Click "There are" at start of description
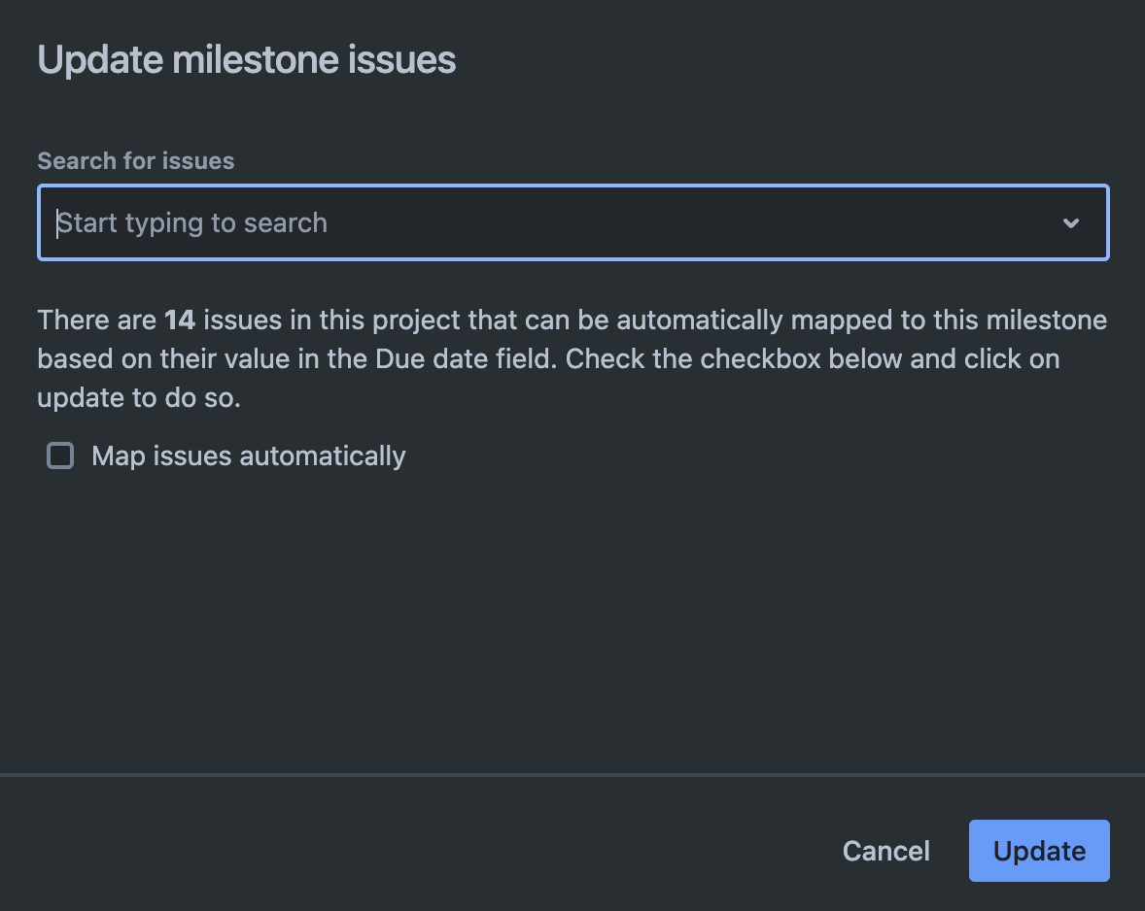The height and width of the screenshot is (911, 1145). (x=96, y=321)
